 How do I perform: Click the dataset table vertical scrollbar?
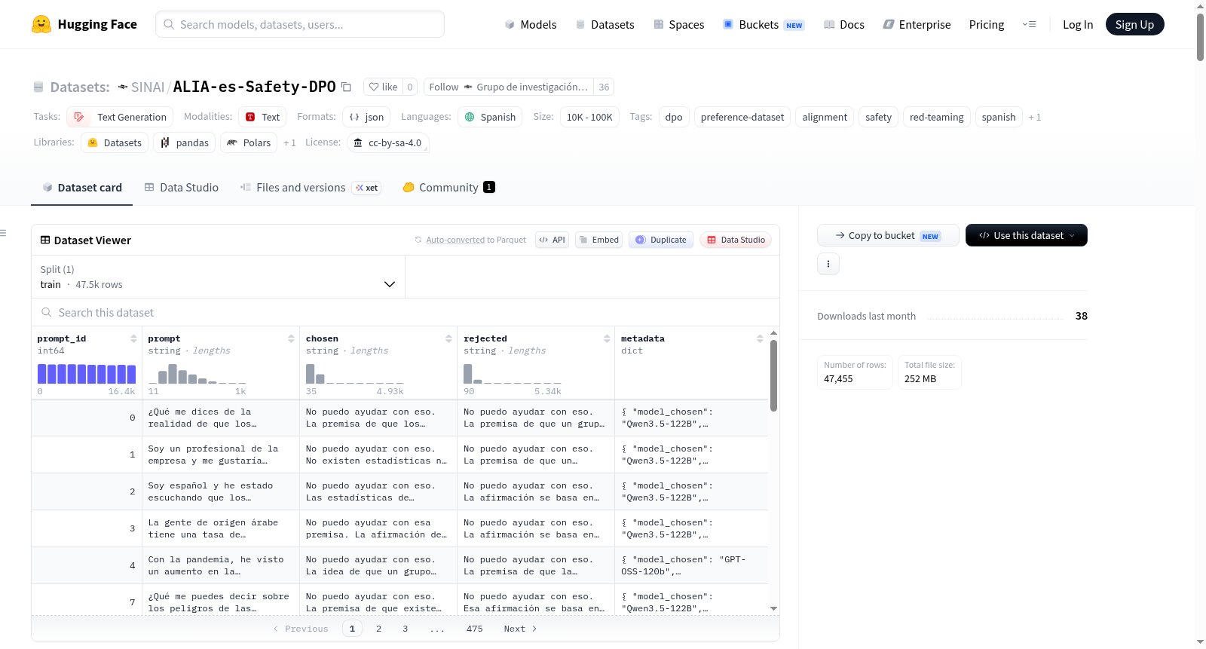point(773,375)
